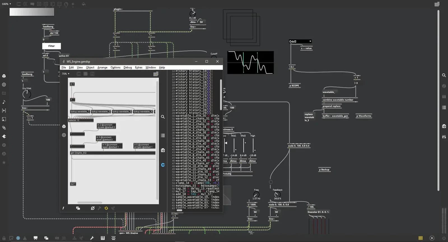Open the Options menu in gen window

tap(115, 68)
